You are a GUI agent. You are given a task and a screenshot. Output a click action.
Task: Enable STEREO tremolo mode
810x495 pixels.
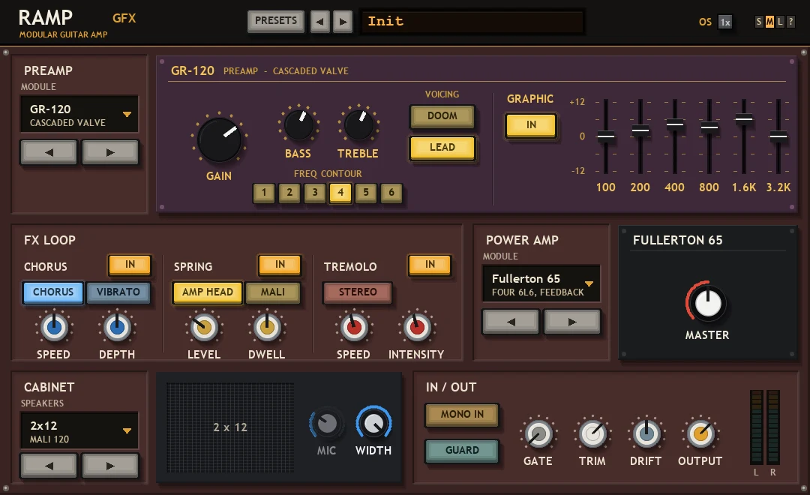coord(358,292)
